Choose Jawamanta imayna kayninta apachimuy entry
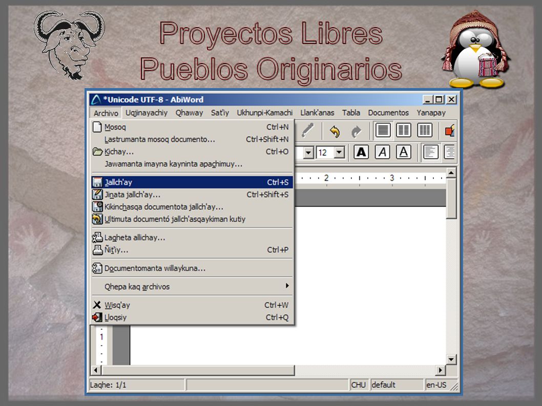Image resolution: width=542 pixels, height=406 pixels. [192, 164]
